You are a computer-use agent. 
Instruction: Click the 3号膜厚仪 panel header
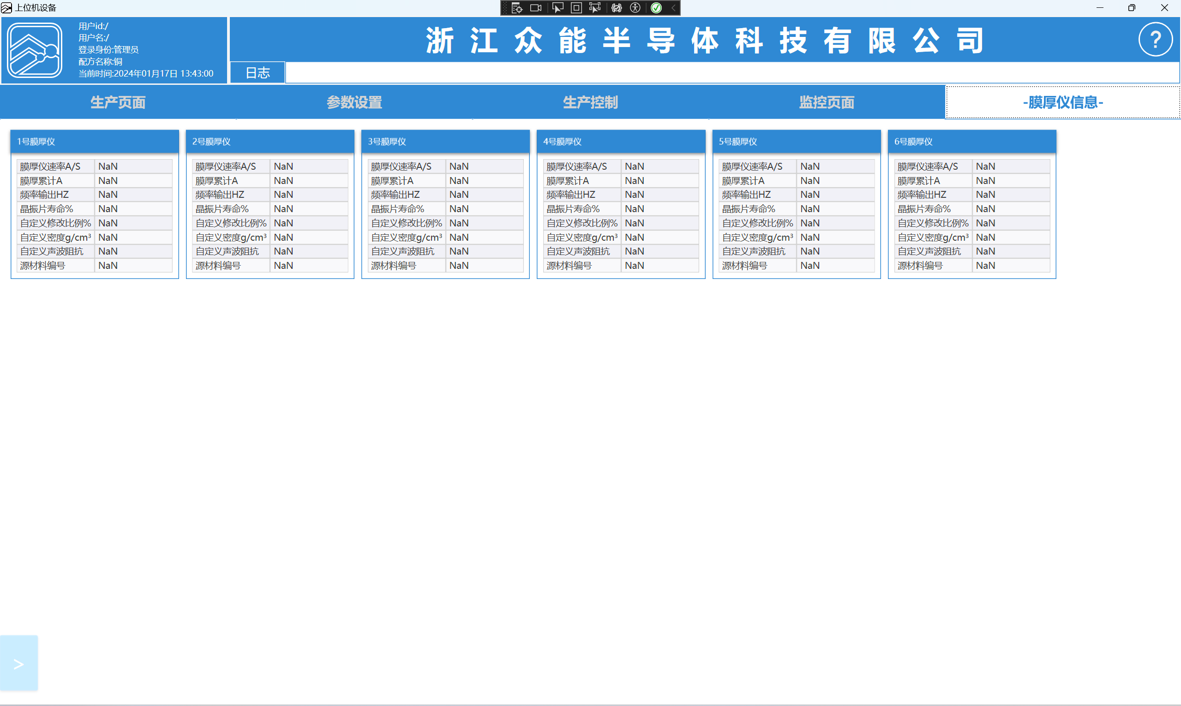click(445, 141)
